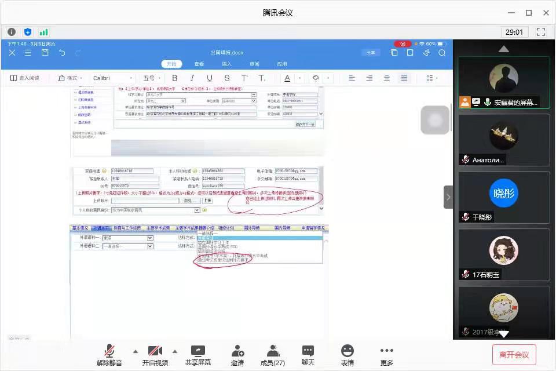Image resolution: width=556 pixels, height=371 pixels.
Task: Open Share Screen (共享屏幕)
Action: pos(197,355)
